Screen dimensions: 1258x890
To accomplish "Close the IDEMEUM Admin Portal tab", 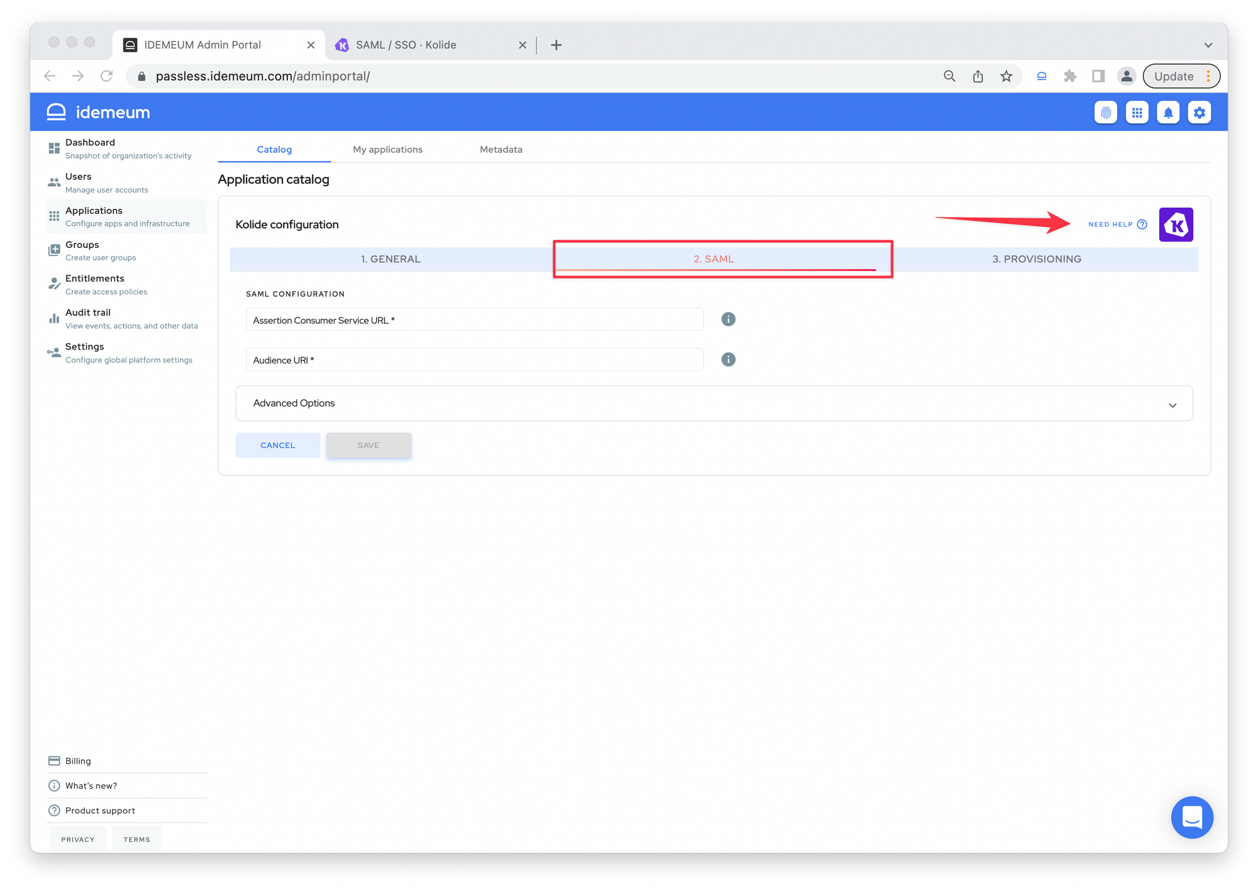I will click(x=311, y=45).
